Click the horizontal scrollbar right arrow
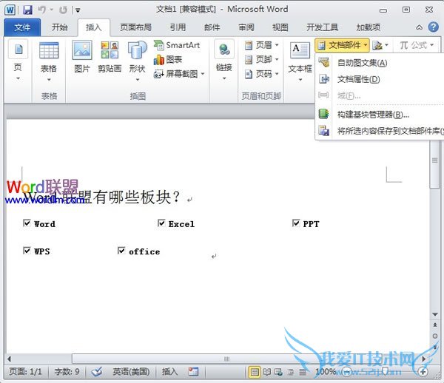 tap(423, 359)
